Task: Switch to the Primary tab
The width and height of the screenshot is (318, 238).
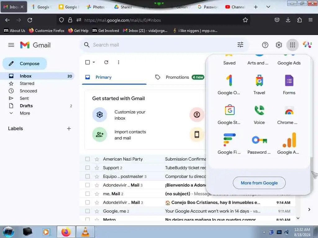Action: click(x=114, y=77)
